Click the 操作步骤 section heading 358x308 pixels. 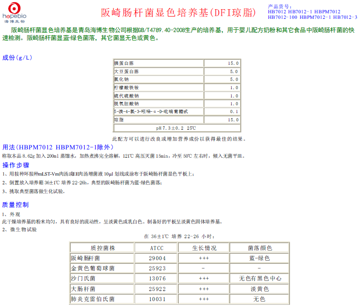(16, 165)
